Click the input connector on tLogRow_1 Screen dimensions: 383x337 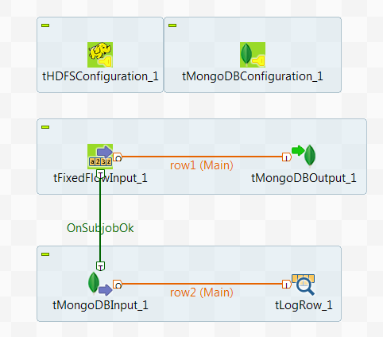(x=287, y=285)
